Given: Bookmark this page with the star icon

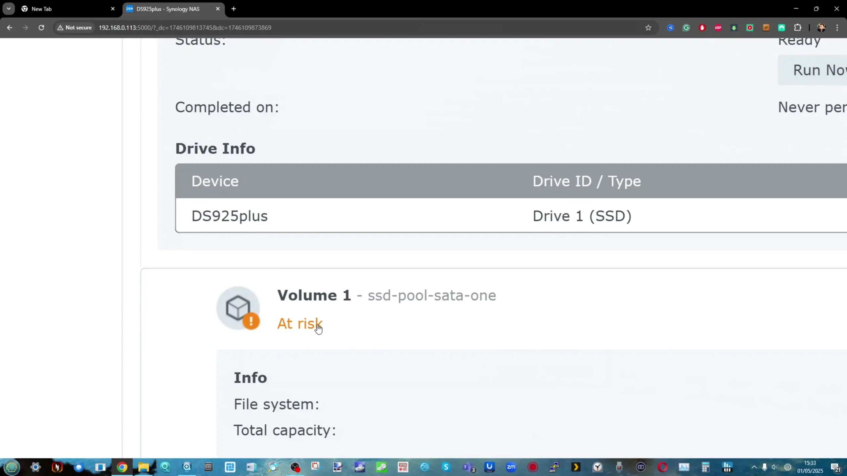Looking at the screenshot, I should point(648,27).
